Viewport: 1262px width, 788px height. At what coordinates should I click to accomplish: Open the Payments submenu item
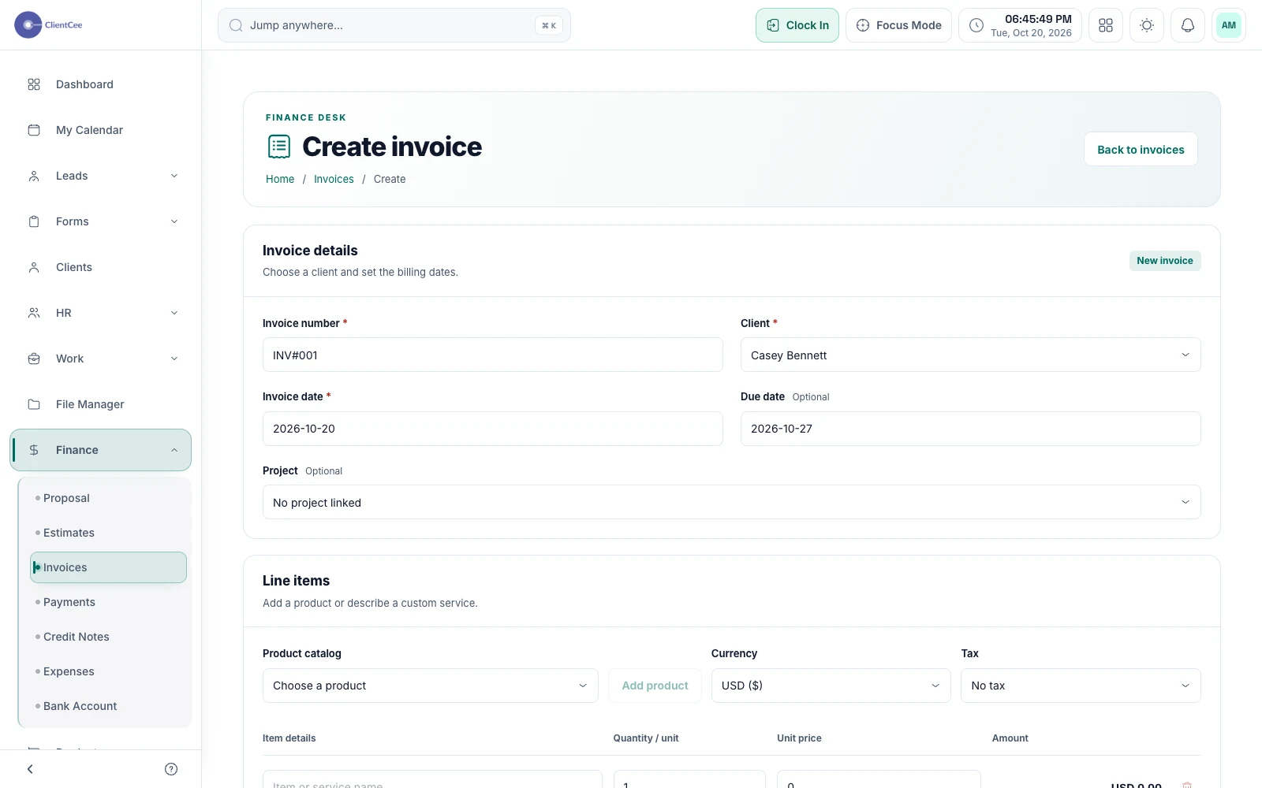[108, 602]
